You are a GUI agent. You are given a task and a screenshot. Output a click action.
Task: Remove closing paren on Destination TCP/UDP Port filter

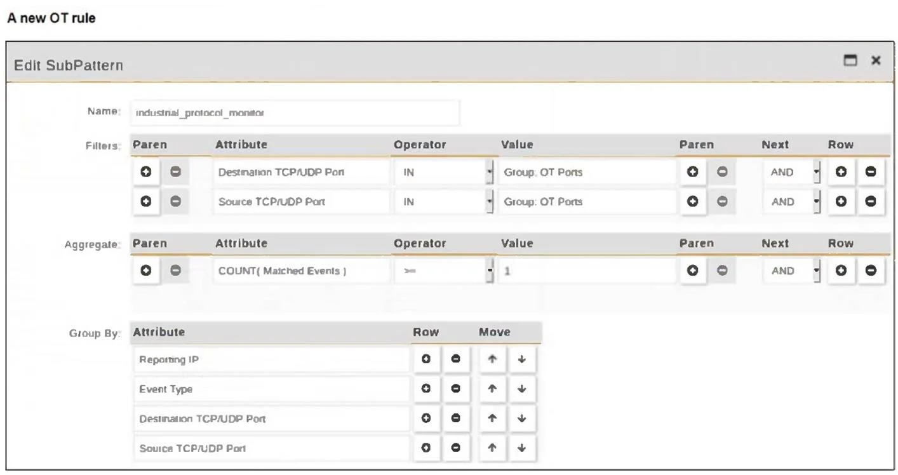click(x=722, y=172)
